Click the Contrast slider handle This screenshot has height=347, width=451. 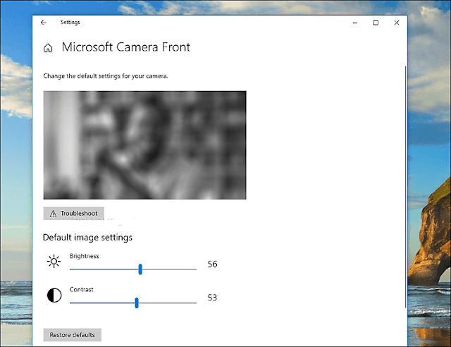point(137,303)
